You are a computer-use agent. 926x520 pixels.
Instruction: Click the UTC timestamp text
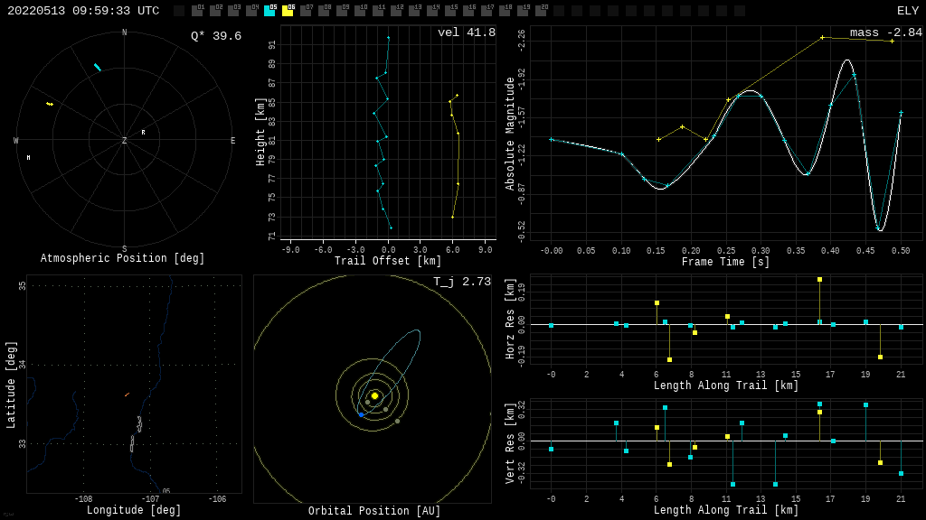(x=83, y=11)
